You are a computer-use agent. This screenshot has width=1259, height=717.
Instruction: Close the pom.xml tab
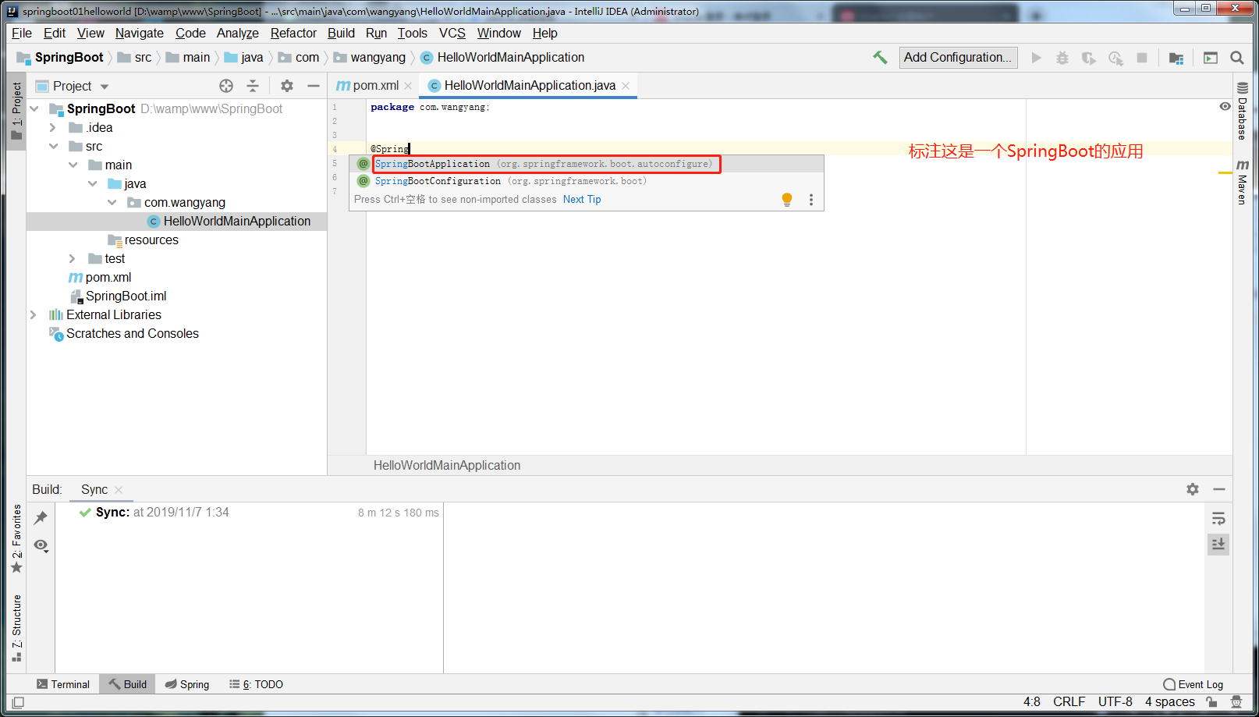click(x=408, y=86)
